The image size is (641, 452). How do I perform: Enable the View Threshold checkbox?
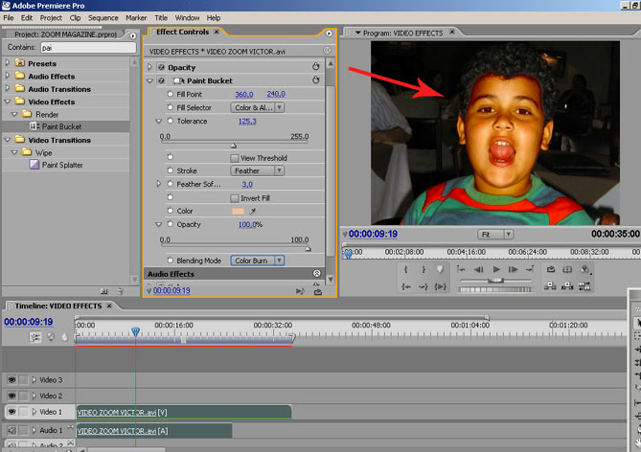click(235, 158)
